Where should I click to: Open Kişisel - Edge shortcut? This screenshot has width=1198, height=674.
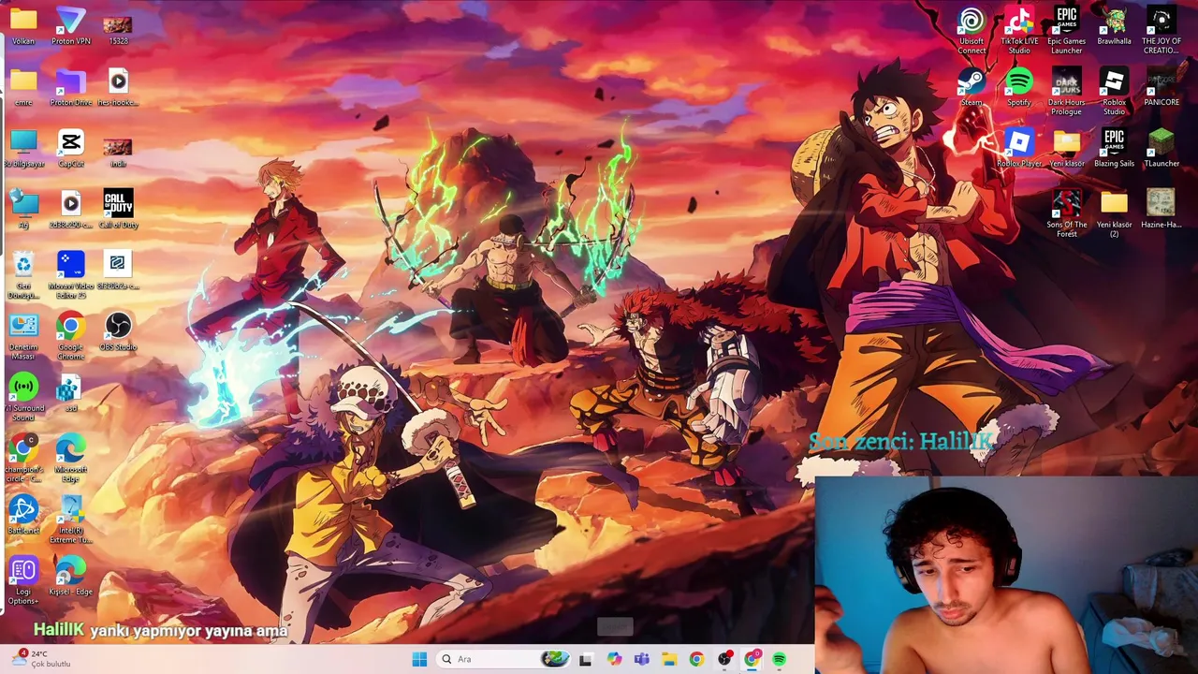click(71, 577)
